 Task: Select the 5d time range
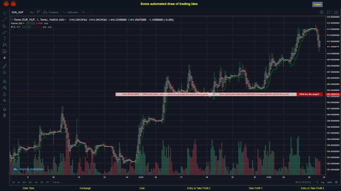point(42,182)
